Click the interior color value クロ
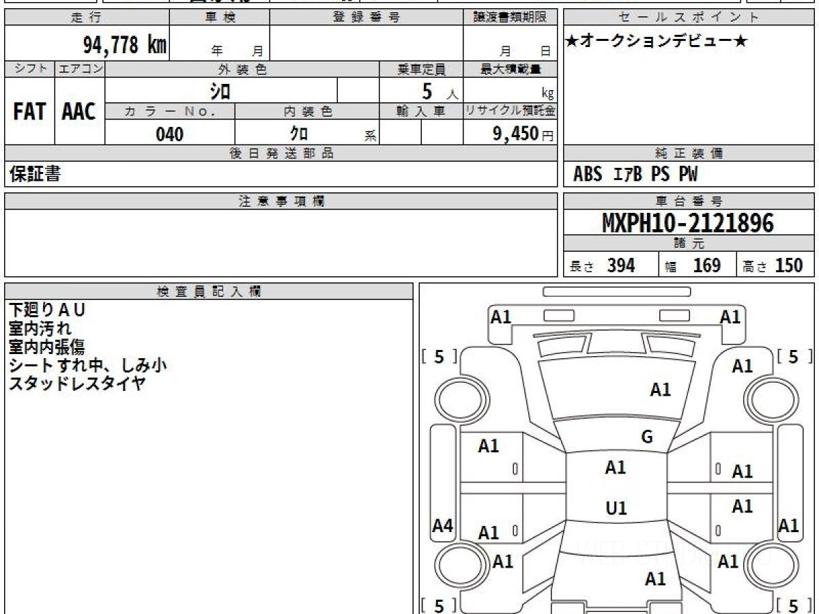This screenshot has width=819, height=614. pyautogui.click(x=300, y=133)
